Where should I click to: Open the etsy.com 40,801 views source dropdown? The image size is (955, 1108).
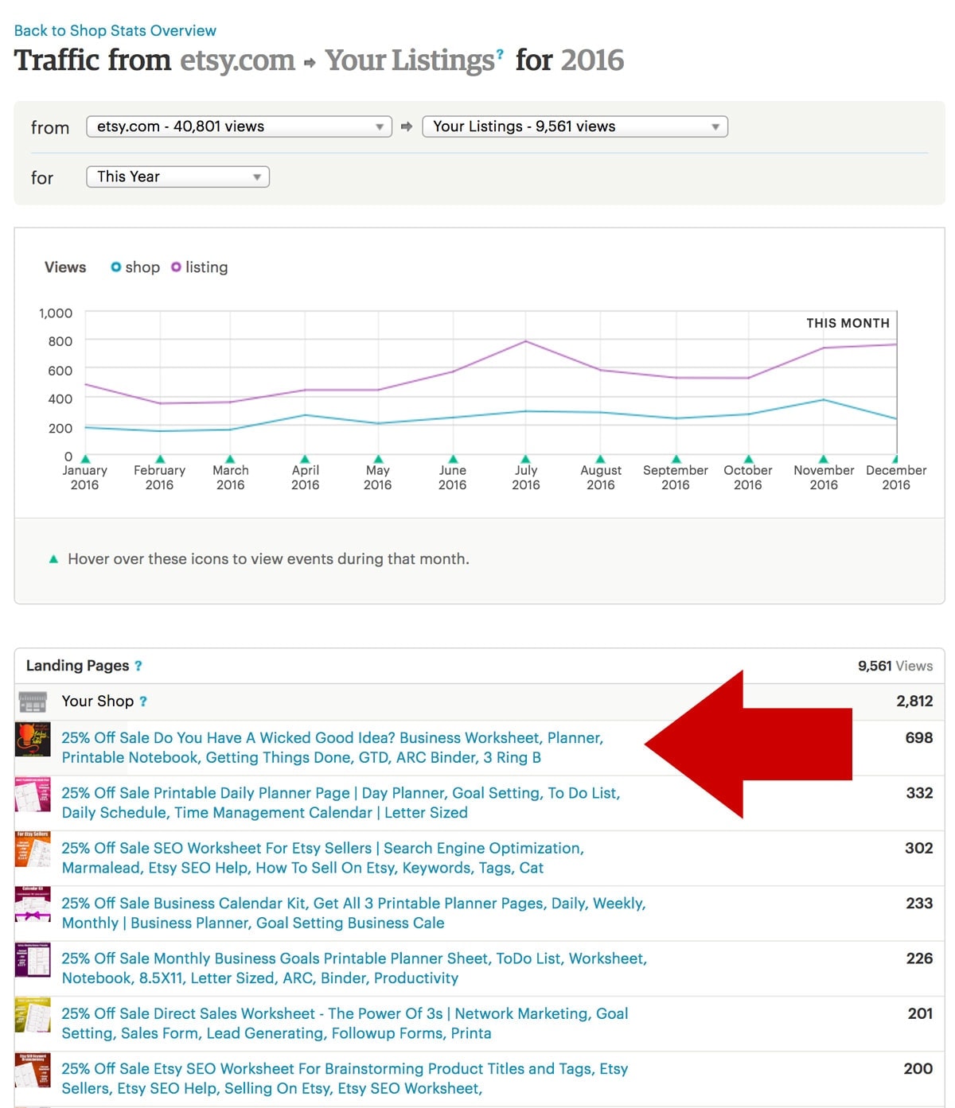(240, 126)
